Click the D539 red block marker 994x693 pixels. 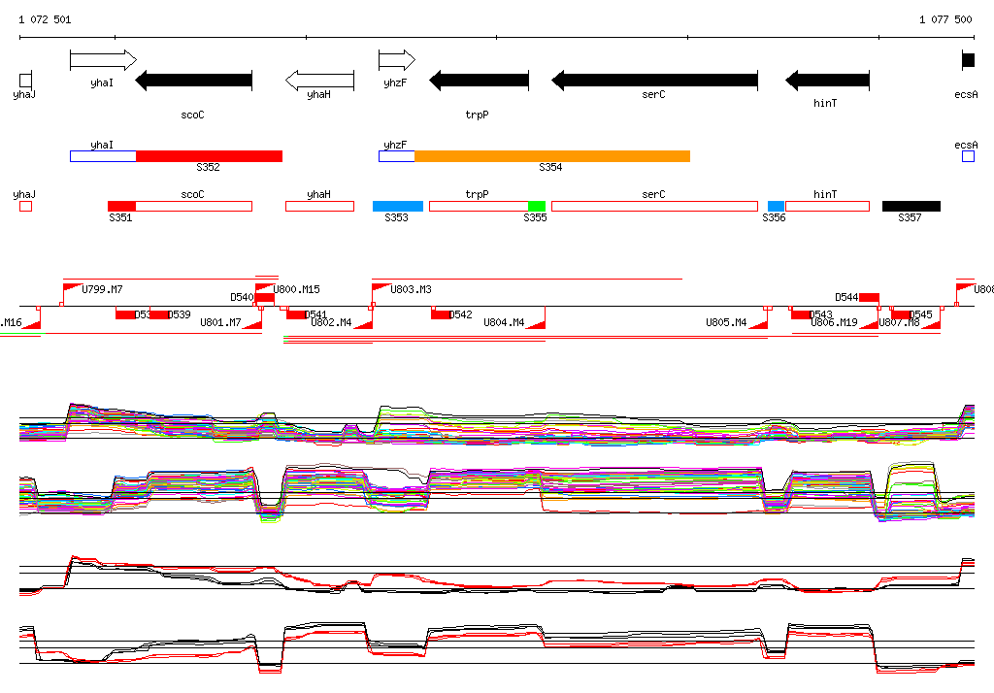click(160, 314)
